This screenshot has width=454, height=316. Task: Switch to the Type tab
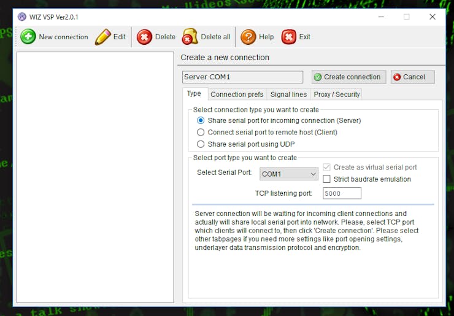click(x=194, y=93)
